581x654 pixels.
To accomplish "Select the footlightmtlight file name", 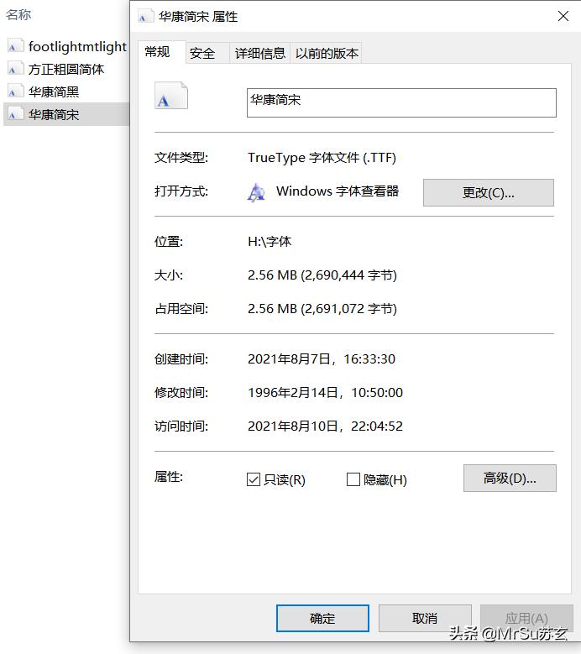I will click(x=77, y=47).
